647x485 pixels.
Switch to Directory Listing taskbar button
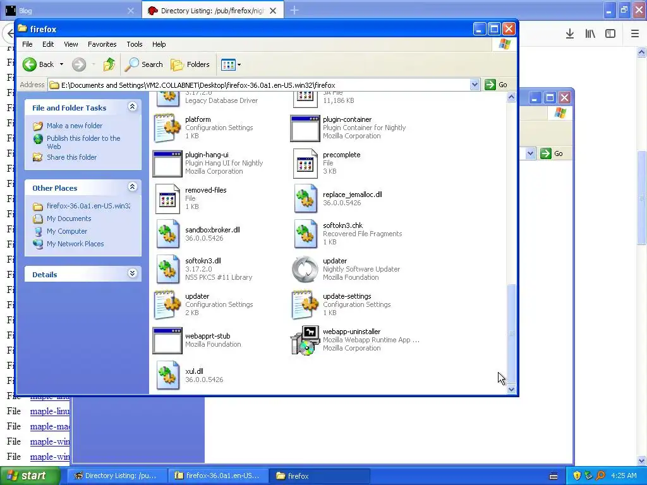[118, 476]
